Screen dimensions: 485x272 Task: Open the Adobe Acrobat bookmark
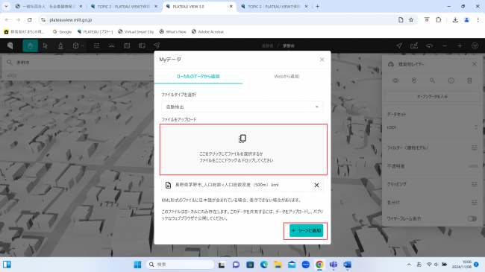(x=207, y=31)
